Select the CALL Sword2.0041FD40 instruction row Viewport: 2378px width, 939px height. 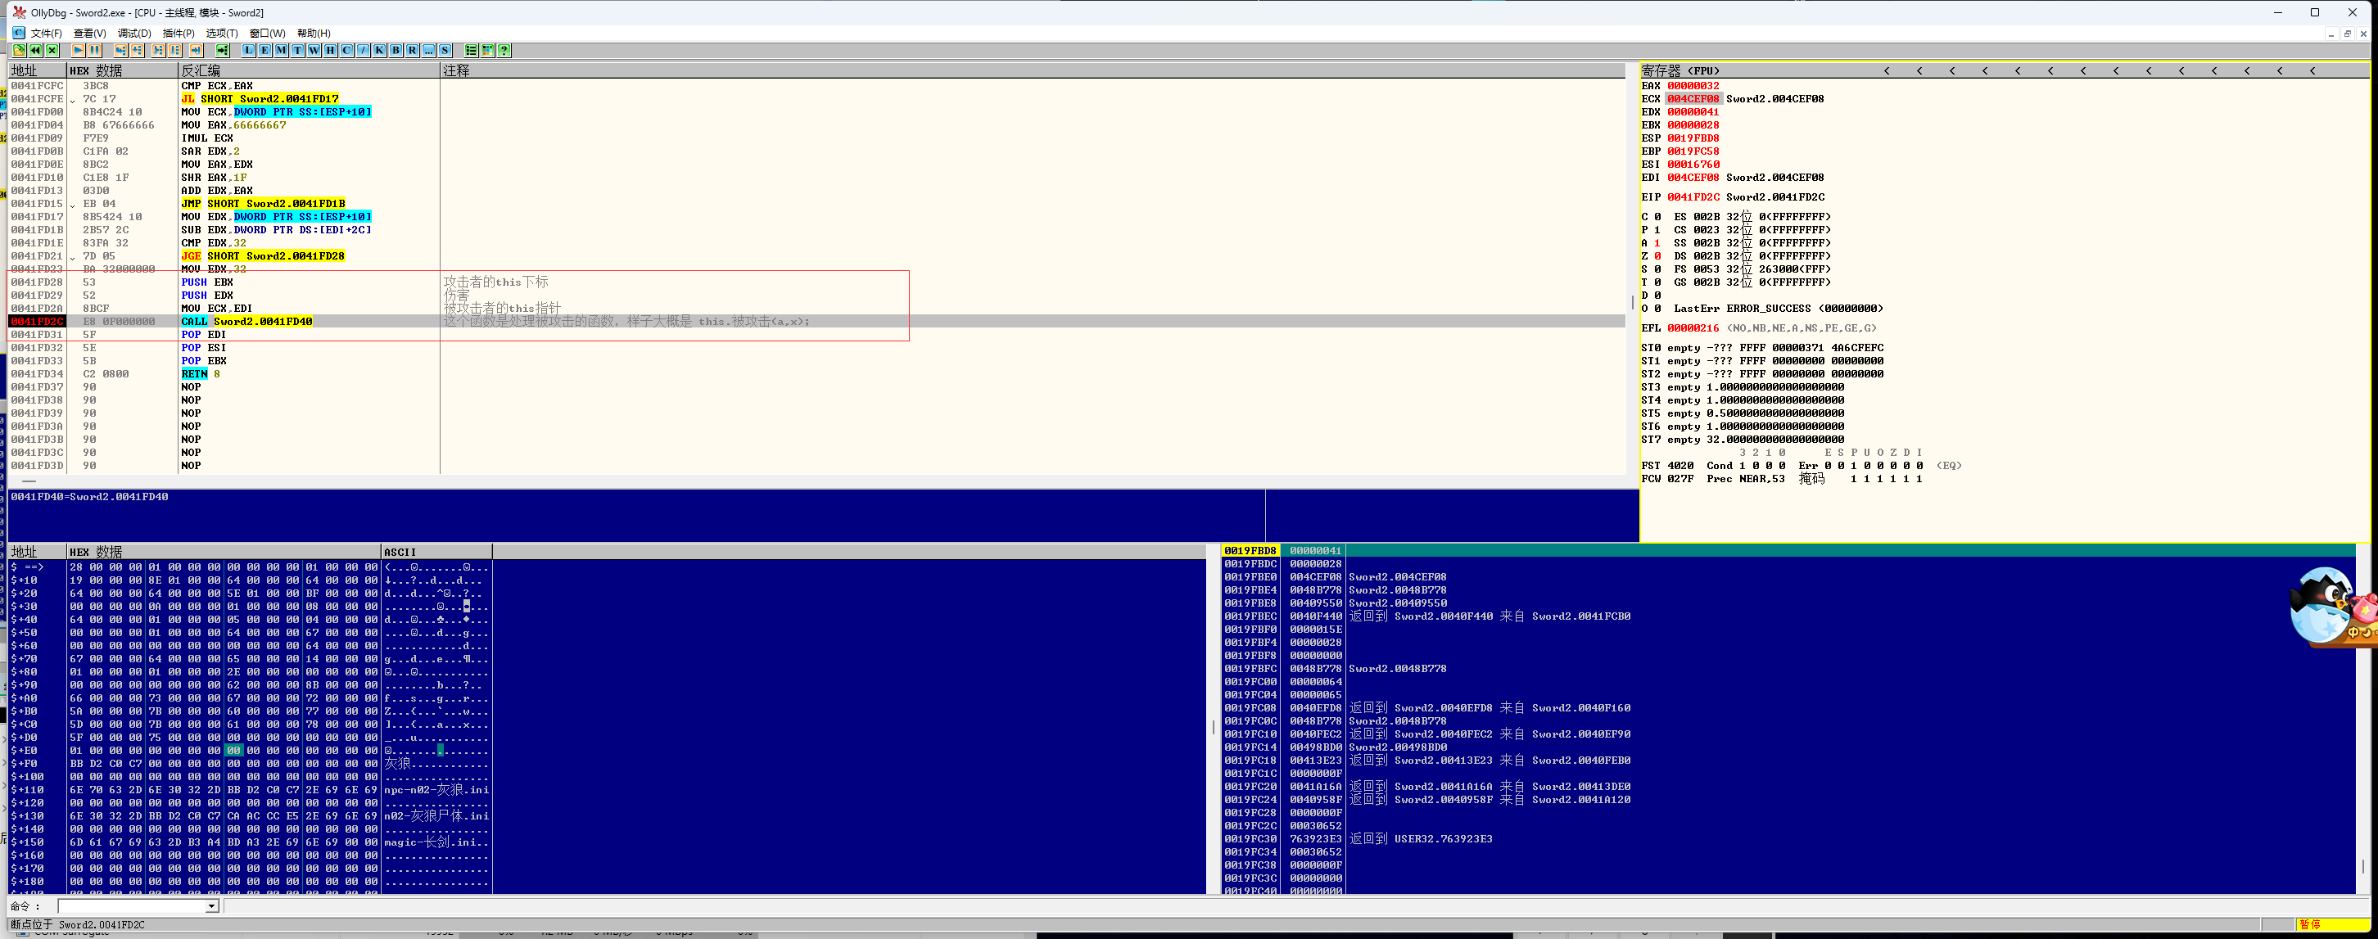[x=246, y=321]
